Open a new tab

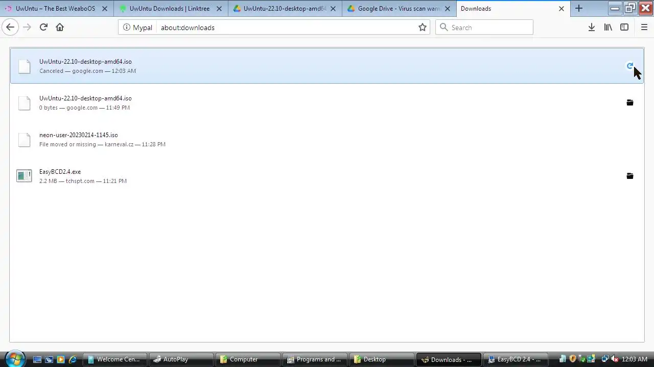(579, 9)
